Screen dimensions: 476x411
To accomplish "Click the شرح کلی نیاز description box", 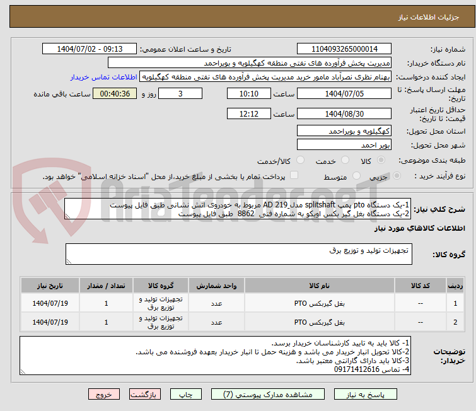I will pyautogui.click(x=238, y=209).
